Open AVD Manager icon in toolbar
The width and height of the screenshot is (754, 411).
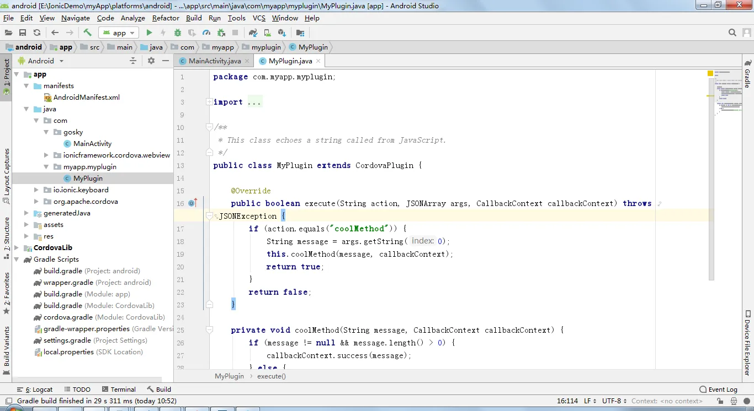pos(267,33)
